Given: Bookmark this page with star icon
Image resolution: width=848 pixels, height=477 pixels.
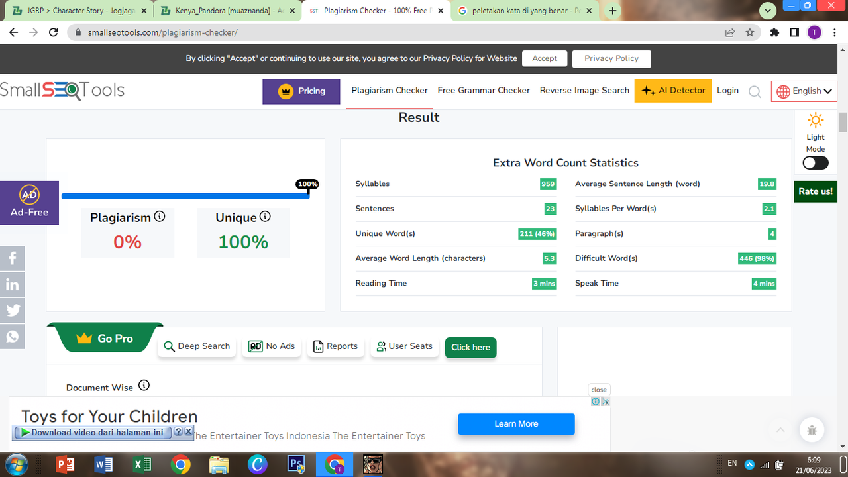Looking at the screenshot, I should (x=750, y=32).
